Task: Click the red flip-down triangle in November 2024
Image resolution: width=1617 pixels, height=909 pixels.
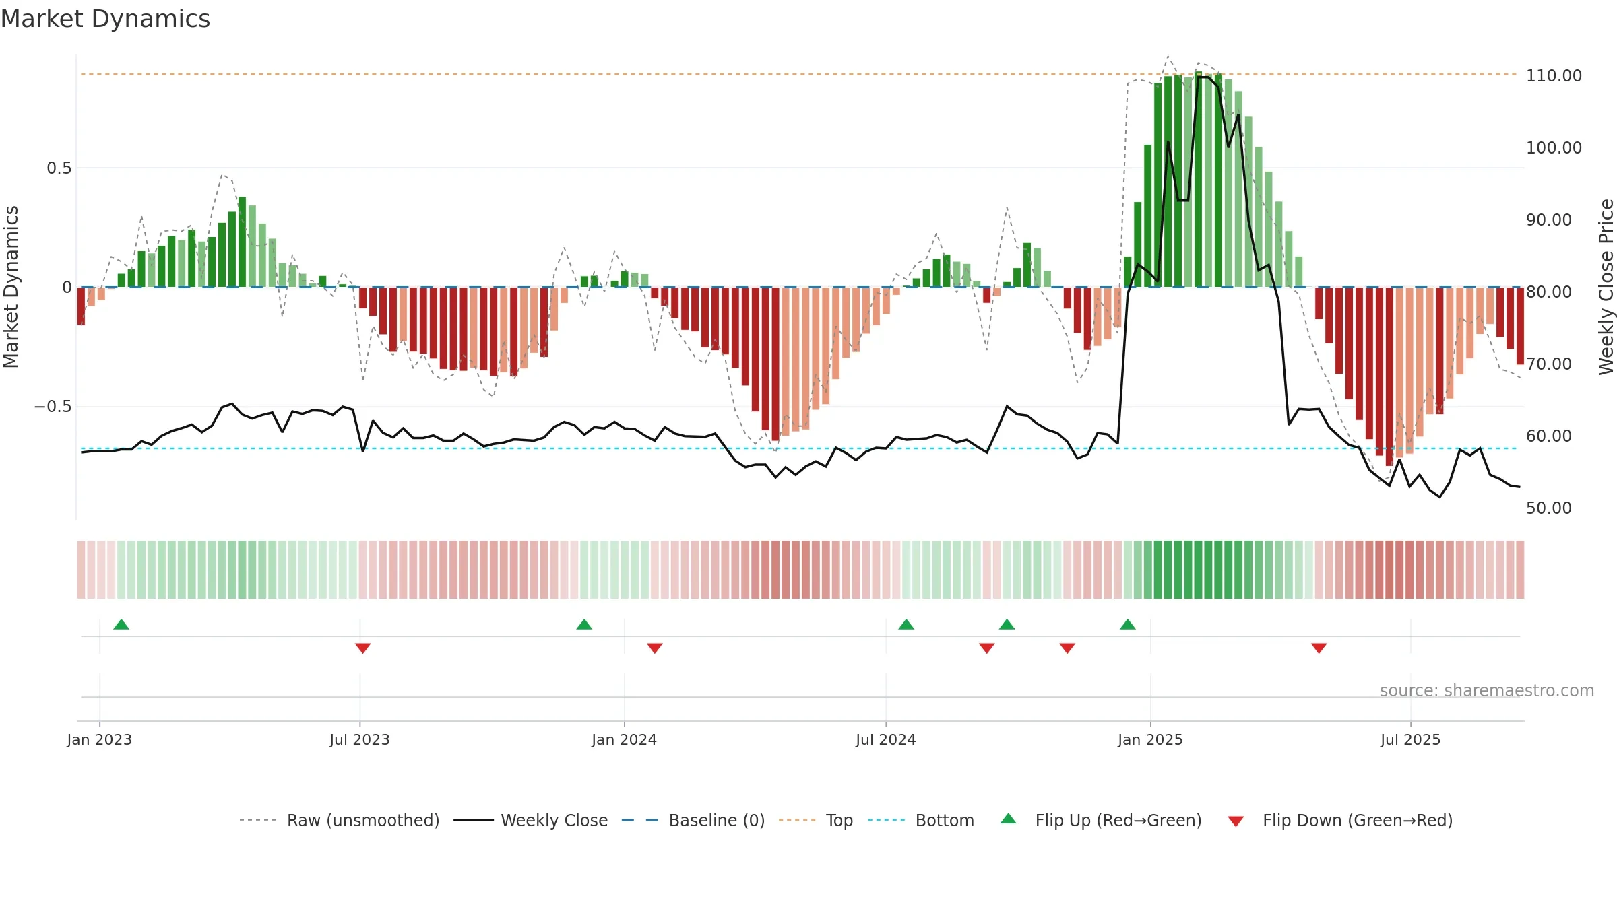Action: (1067, 648)
